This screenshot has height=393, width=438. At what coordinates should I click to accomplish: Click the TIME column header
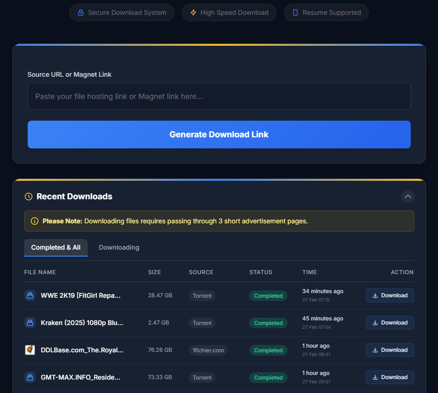click(310, 272)
